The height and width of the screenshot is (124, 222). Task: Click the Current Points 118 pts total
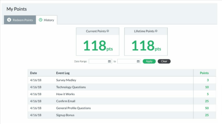pyautogui.click(x=98, y=45)
